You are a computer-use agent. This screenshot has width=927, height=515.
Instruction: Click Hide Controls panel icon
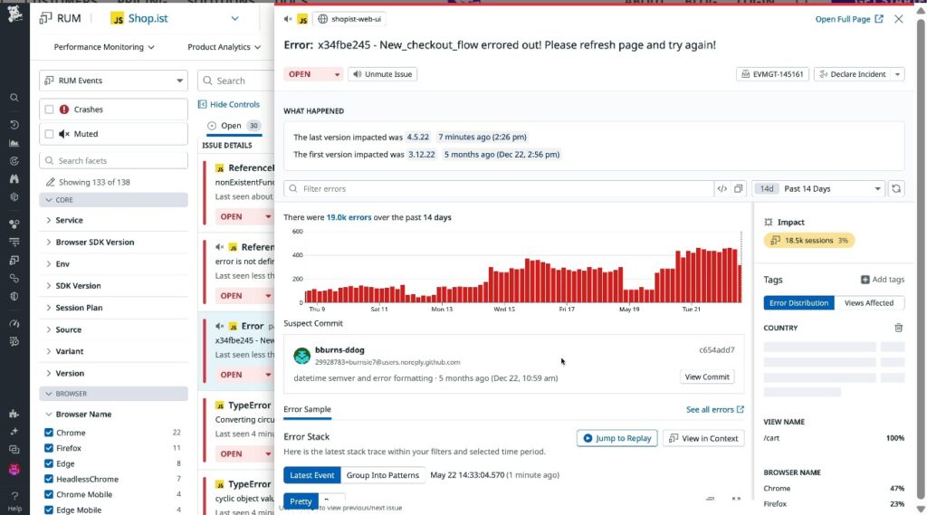click(202, 104)
